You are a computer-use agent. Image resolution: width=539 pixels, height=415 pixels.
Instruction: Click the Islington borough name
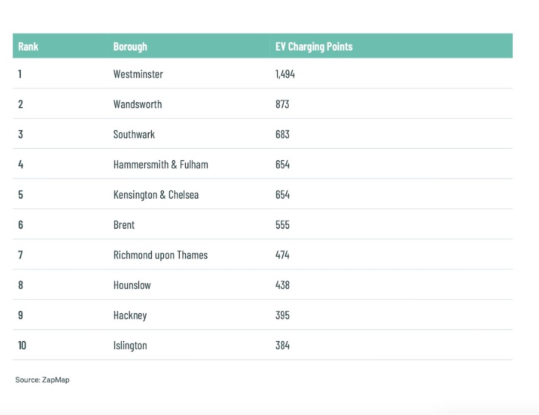(130, 346)
